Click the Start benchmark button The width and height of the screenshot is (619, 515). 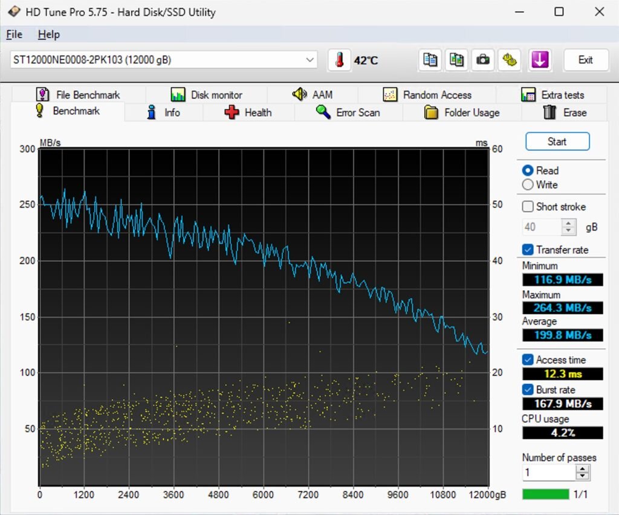(557, 141)
